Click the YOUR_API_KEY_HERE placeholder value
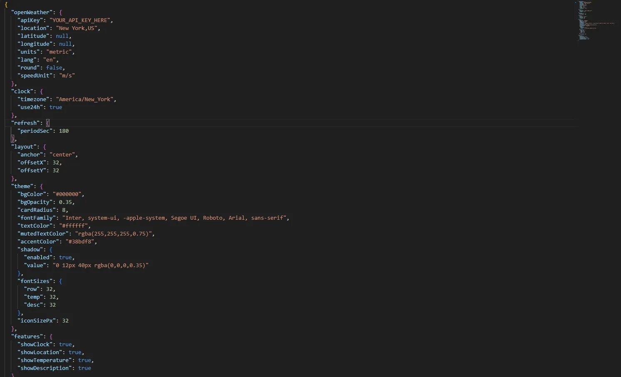 (81, 20)
